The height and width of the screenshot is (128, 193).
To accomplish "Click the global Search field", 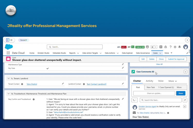I will click(x=75, y=47).
